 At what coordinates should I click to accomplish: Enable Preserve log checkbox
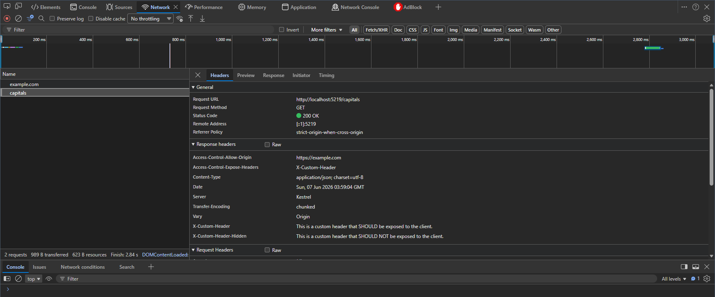pyautogui.click(x=52, y=18)
